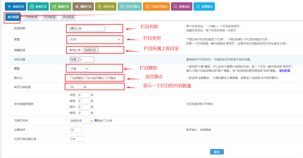The height and width of the screenshot is (158, 303).
Task: Click the 合并栏目 merge icon button
Action: pos(106,6)
